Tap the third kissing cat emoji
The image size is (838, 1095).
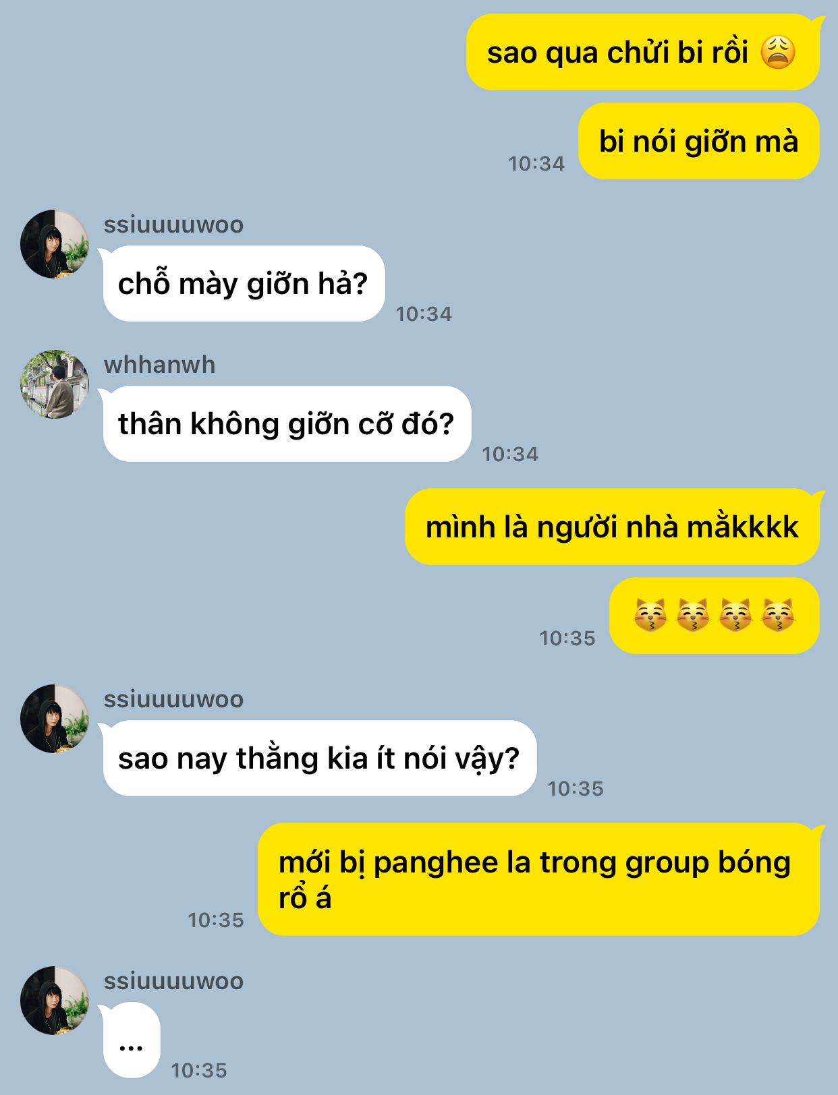[735, 616]
